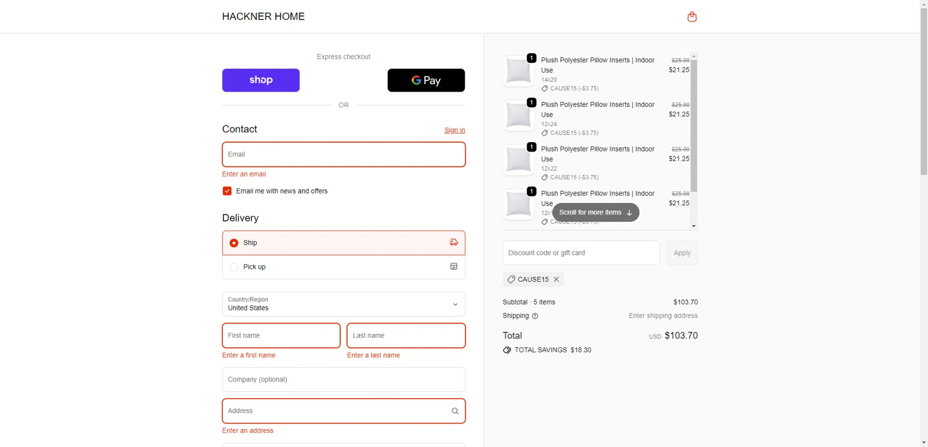
Task: Click the TOTAL SAVINGS tag icon
Action: pos(507,351)
